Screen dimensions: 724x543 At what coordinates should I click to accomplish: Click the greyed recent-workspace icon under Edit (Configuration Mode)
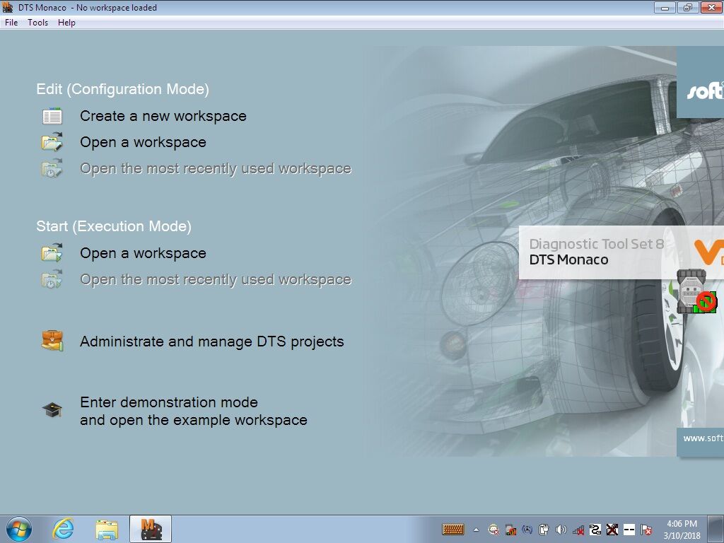point(52,168)
